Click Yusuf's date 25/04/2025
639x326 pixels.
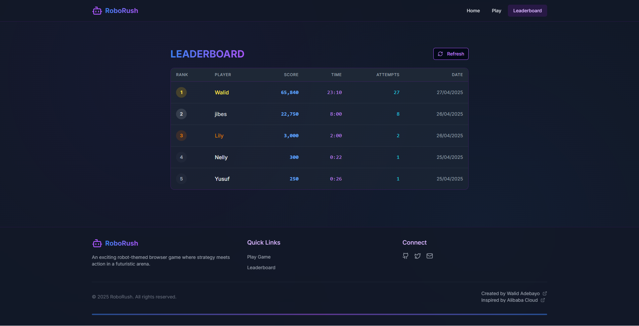tap(450, 179)
